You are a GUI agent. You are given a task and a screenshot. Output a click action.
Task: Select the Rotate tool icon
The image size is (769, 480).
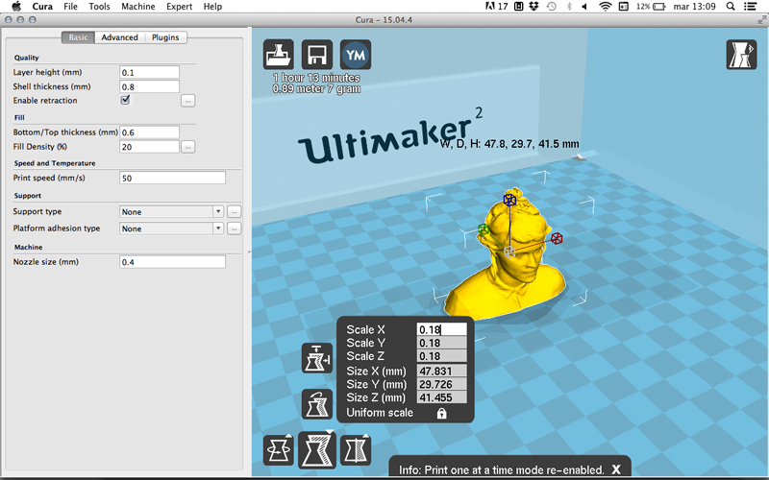click(279, 449)
